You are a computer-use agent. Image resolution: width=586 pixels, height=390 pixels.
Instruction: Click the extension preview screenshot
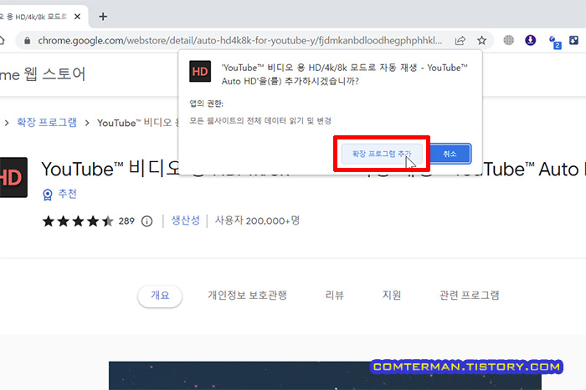[x=325, y=376]
